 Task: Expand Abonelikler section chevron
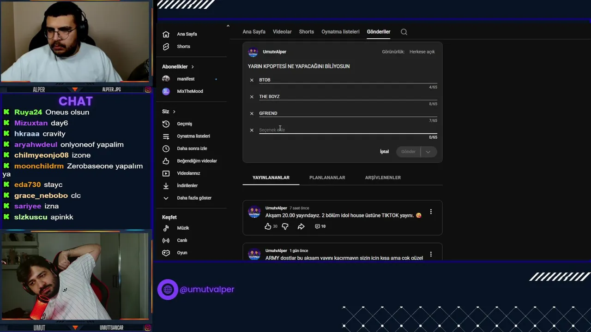point(193,67)
